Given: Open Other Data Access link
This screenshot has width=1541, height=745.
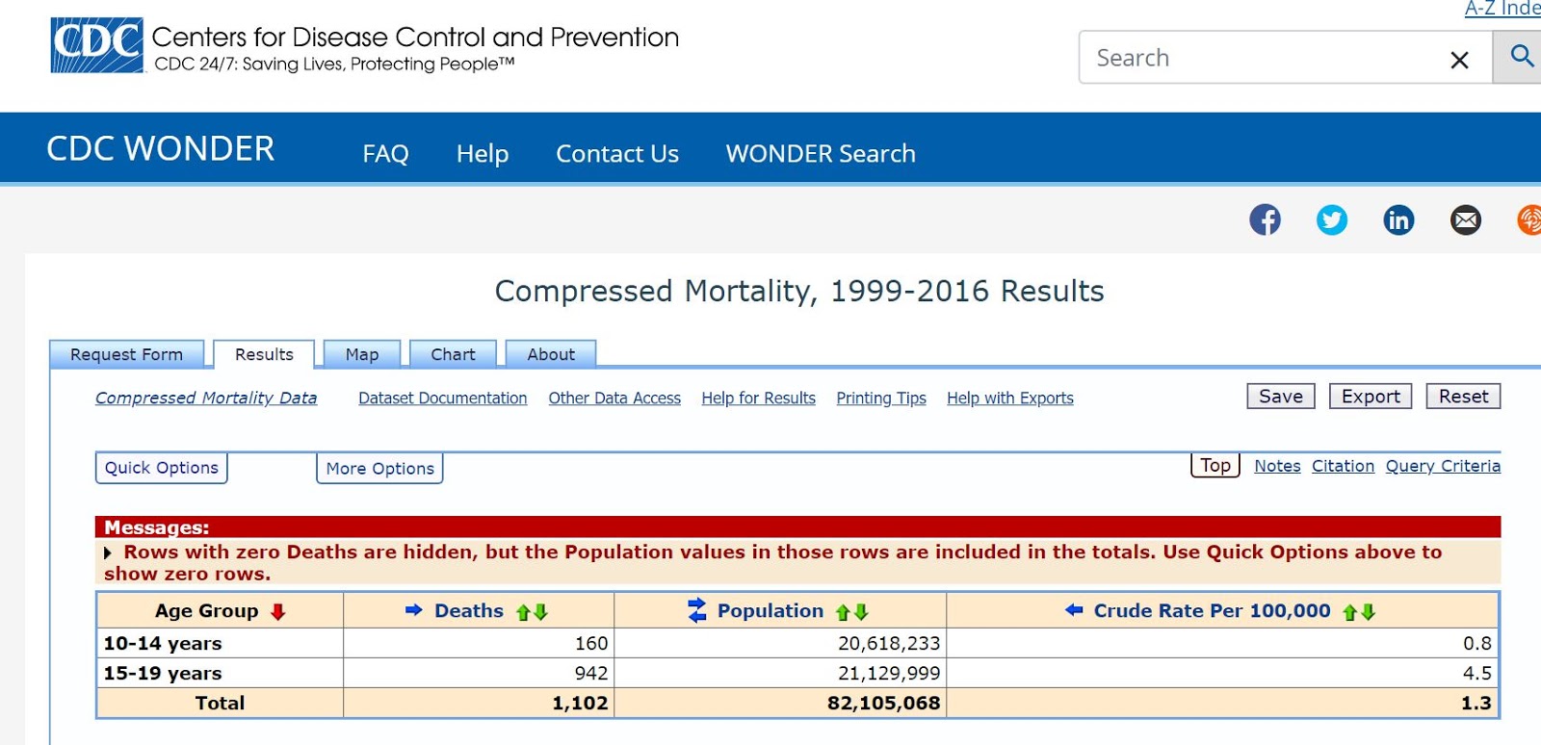Looking at the screenshot, I should click(614, 398).
